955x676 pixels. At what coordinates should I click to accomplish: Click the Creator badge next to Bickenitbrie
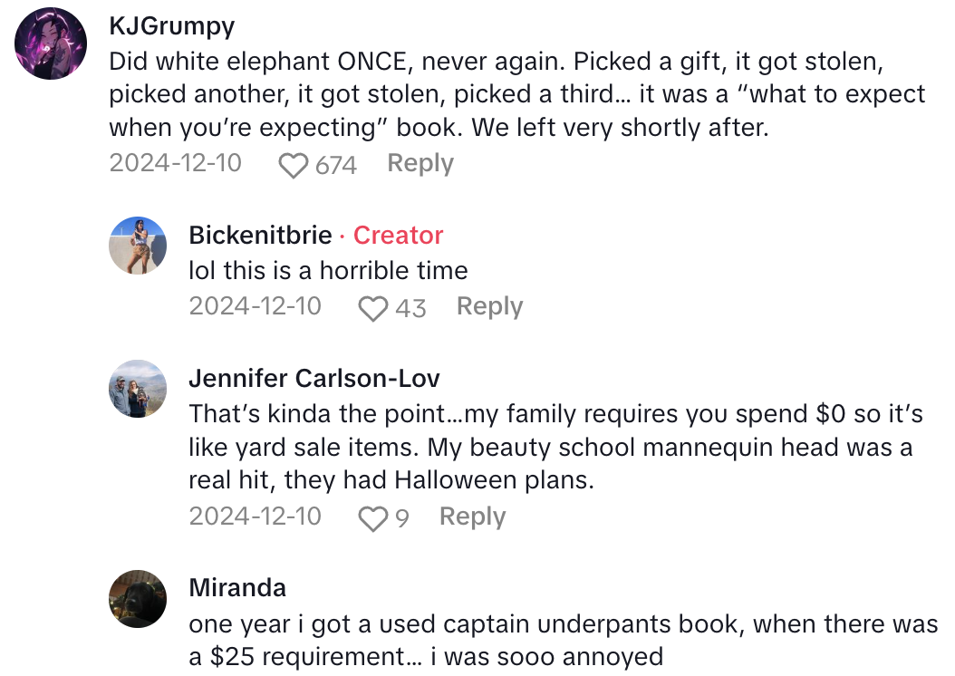tap(398, 236)
